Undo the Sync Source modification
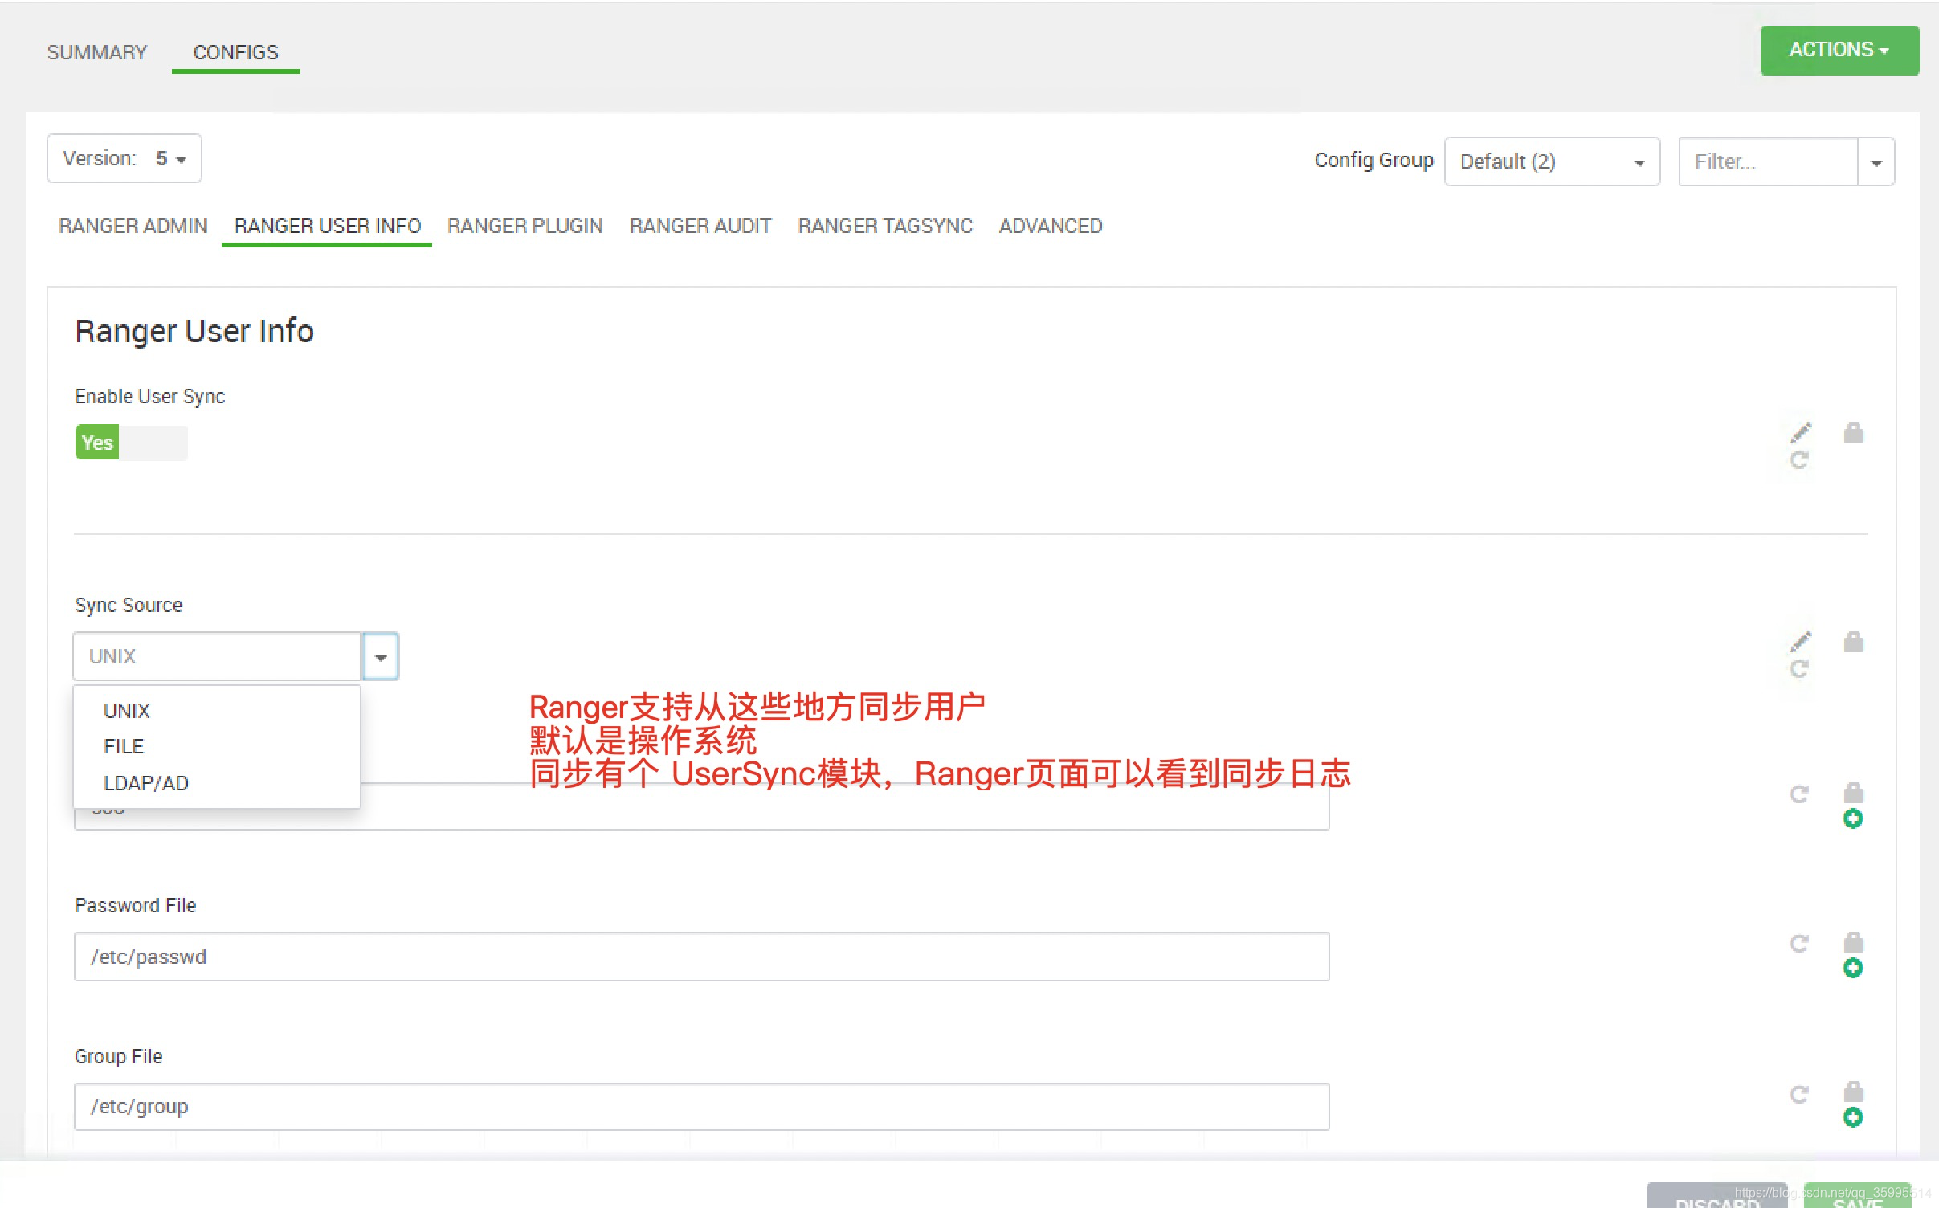1939x1208 pixels. tap(1801, 668)
